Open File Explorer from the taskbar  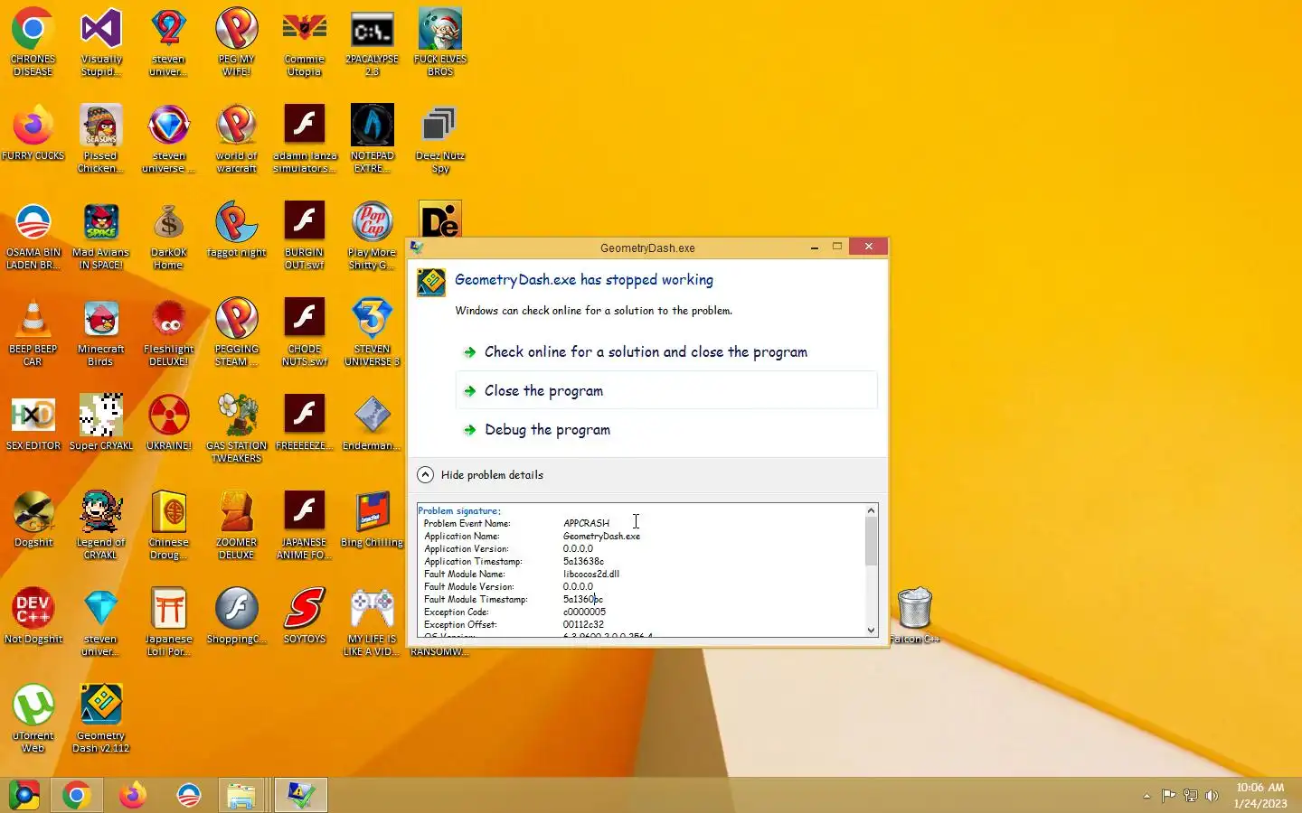pos(241,795)
